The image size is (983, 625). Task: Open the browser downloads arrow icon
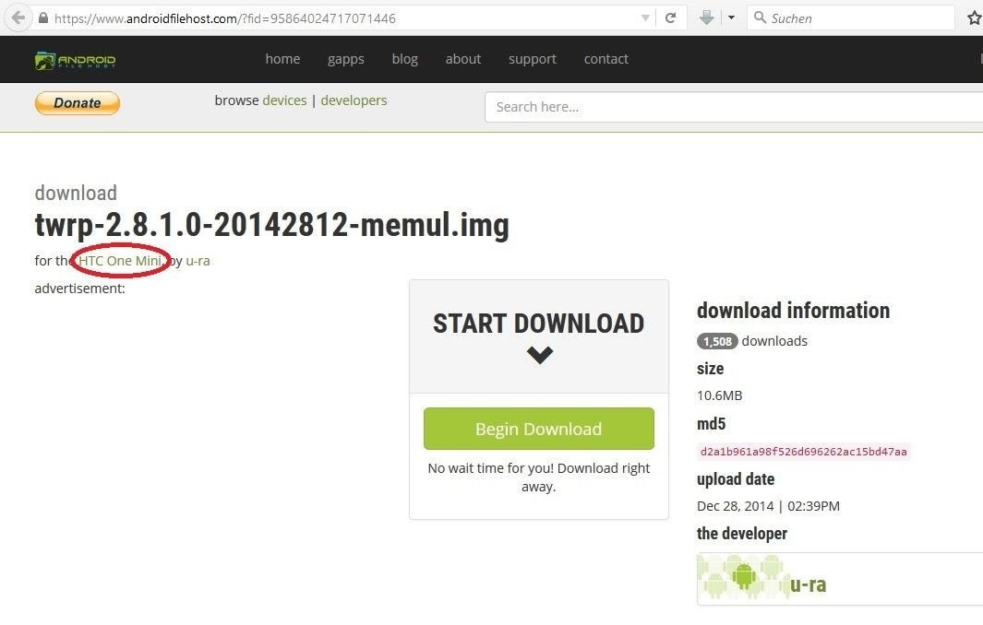click(x=706, y=18)
